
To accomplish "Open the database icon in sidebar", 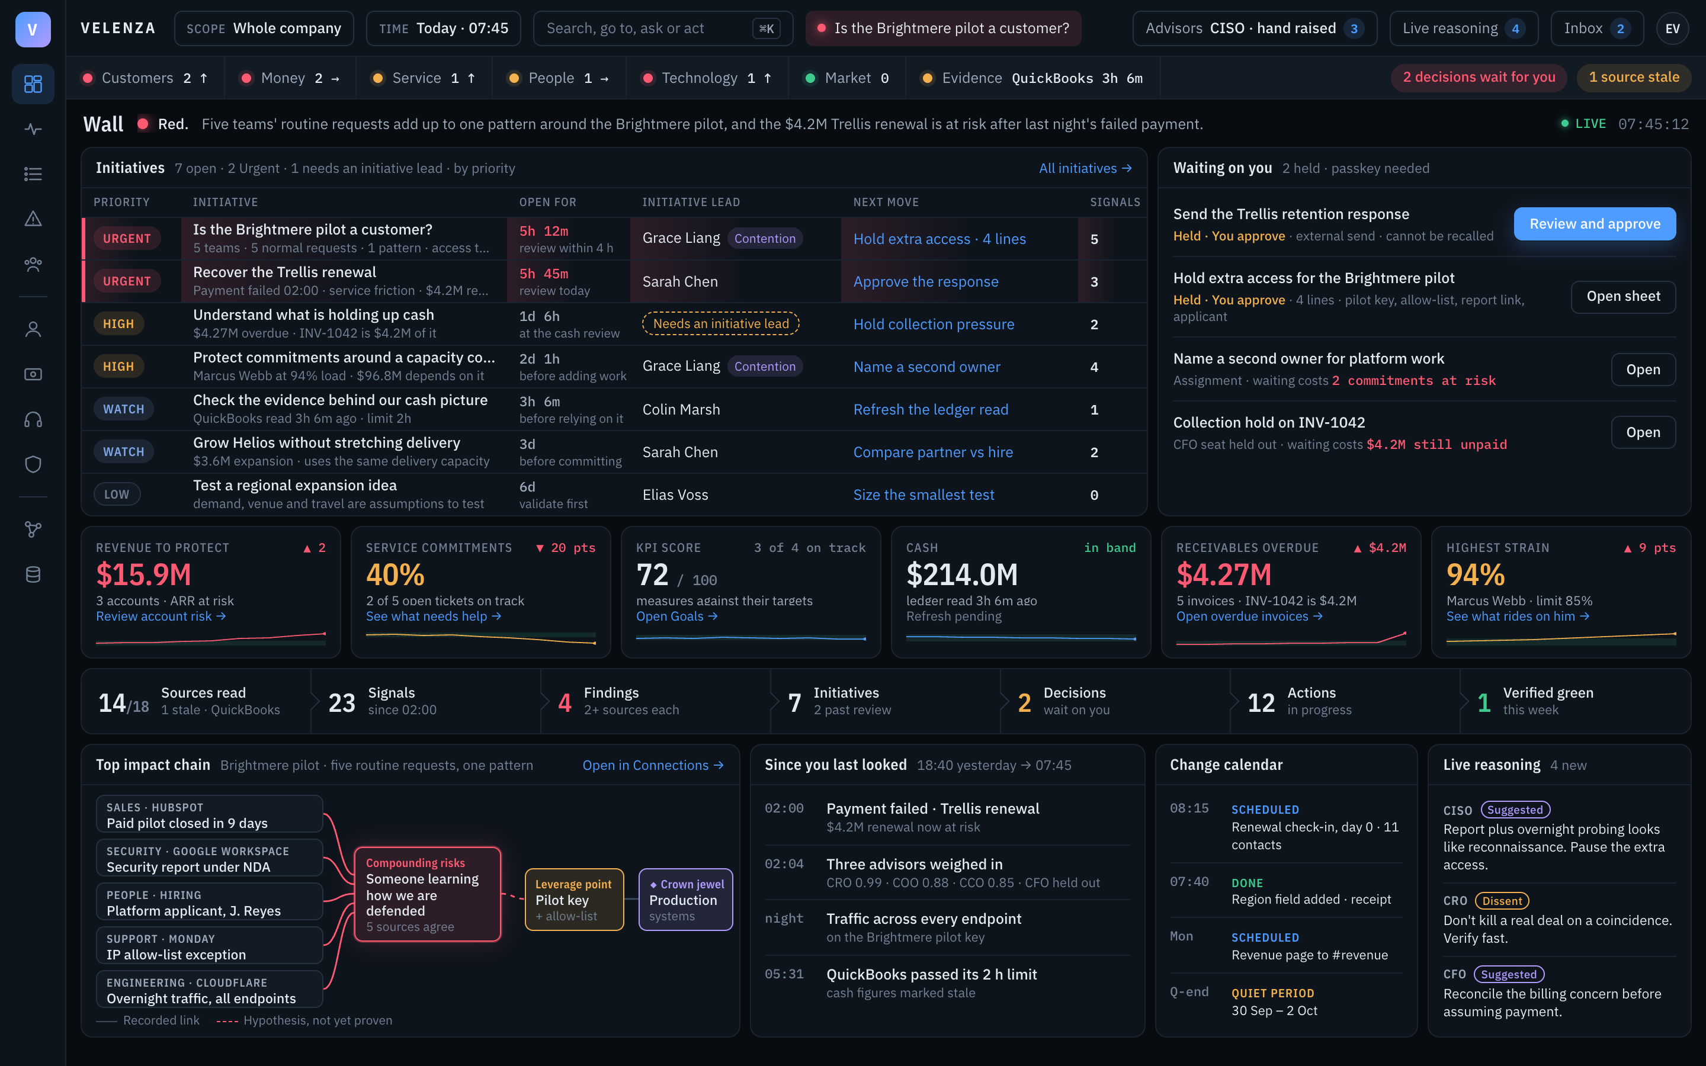I will click(x=33, y=574).
